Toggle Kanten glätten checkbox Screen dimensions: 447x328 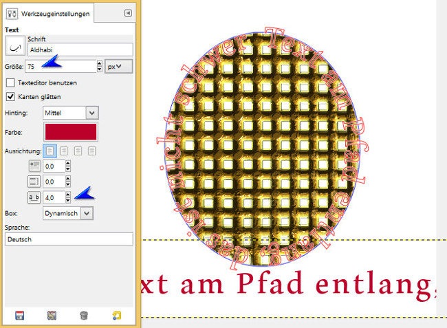click(10, 97)
